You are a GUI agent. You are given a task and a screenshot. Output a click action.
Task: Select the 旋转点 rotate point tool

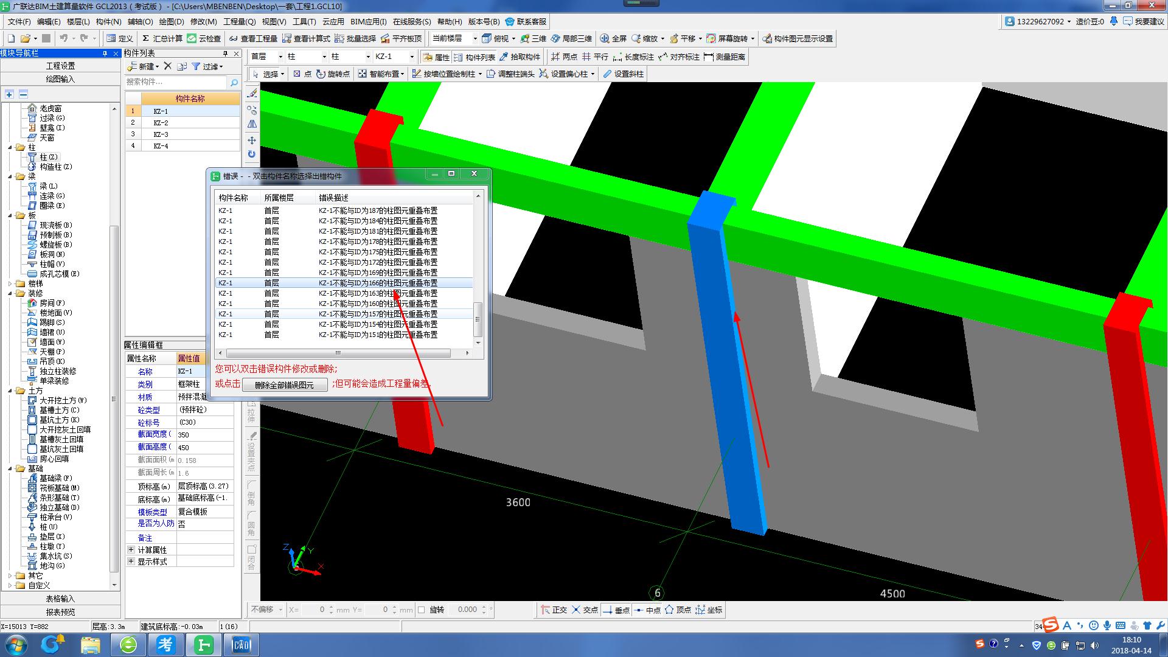(x=333, y=74)
